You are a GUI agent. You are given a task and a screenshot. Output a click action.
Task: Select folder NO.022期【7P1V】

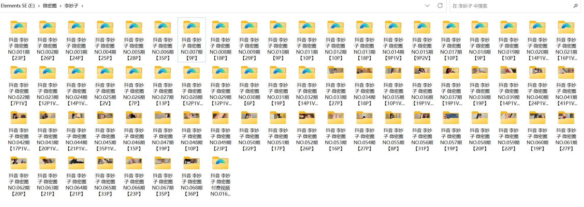click(19, 85)
